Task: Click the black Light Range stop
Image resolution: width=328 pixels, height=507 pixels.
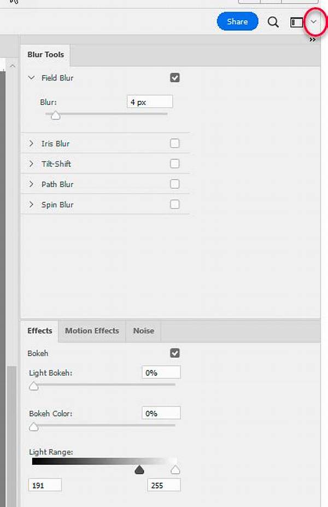Action: coord(139,470)
